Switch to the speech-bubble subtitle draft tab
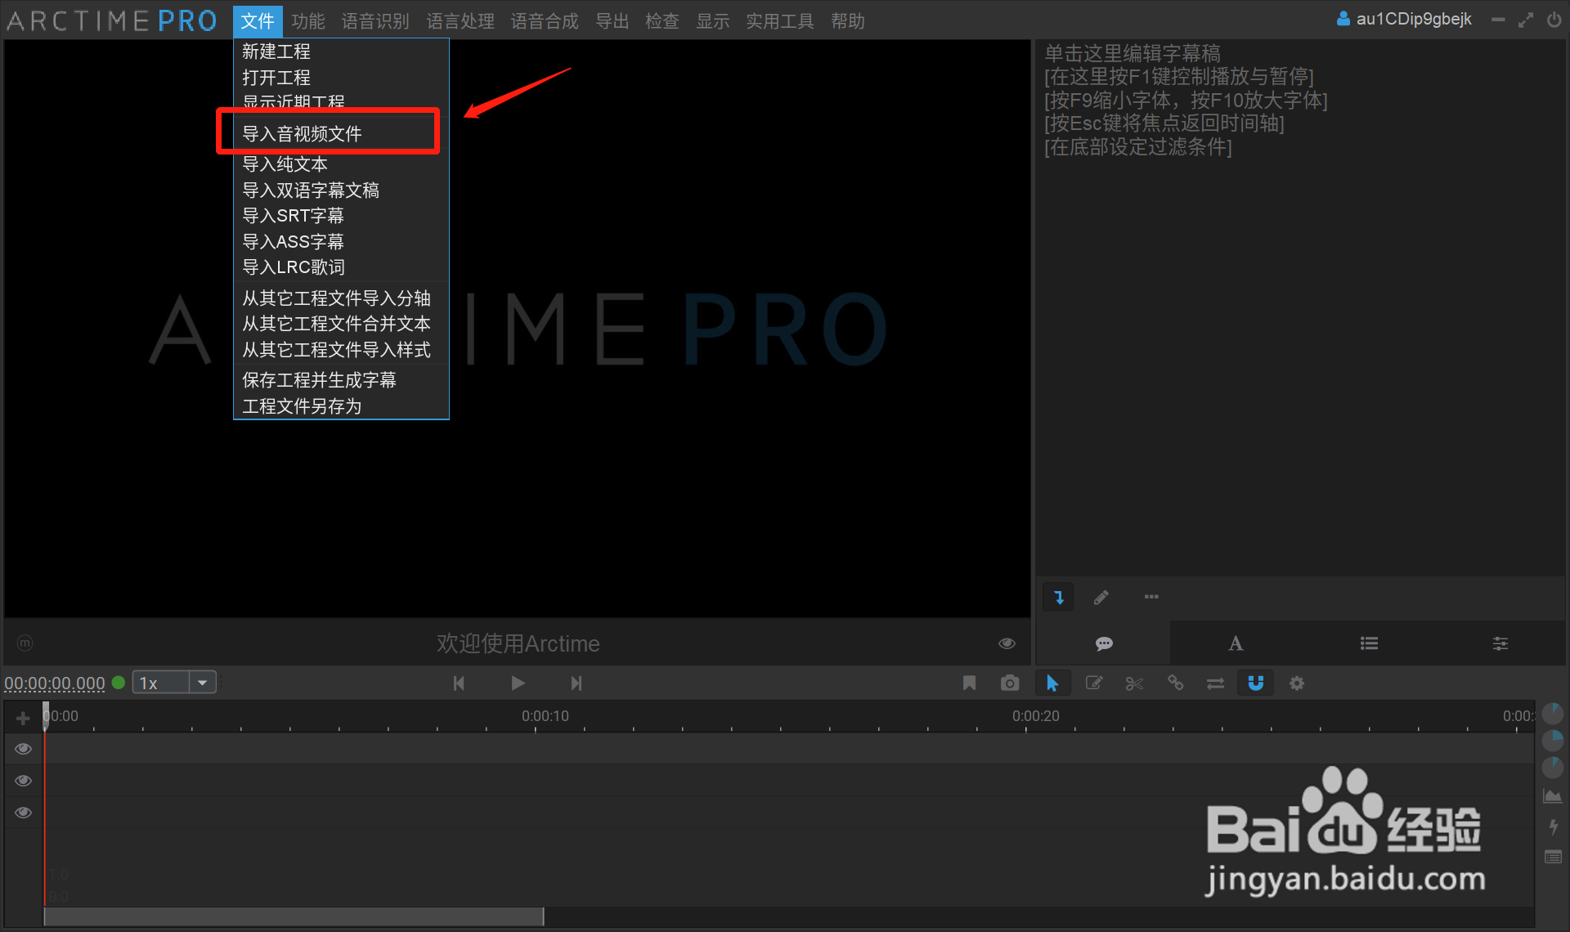Viewport: 1570px width, 932px height. (x=1104, y=643)
